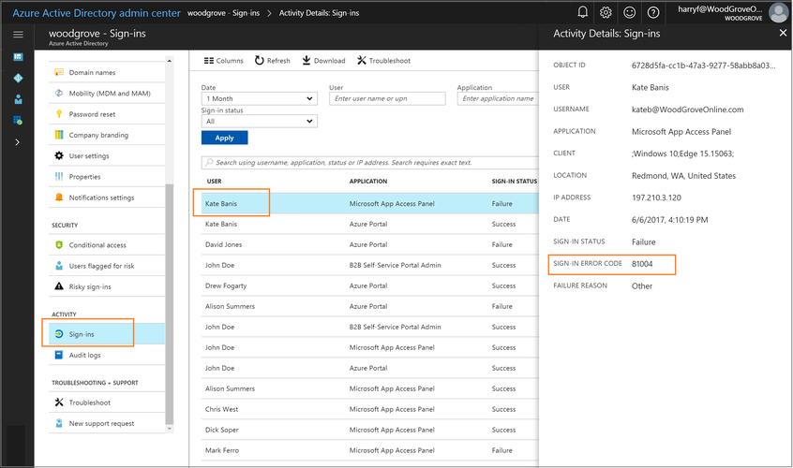
Task: Open Properties menu item
Action: [107, 177]
